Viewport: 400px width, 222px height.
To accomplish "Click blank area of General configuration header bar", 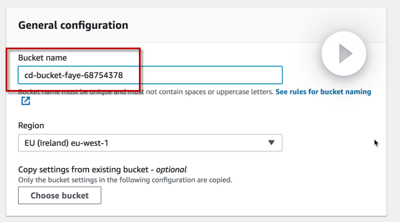I will [237, 25].
